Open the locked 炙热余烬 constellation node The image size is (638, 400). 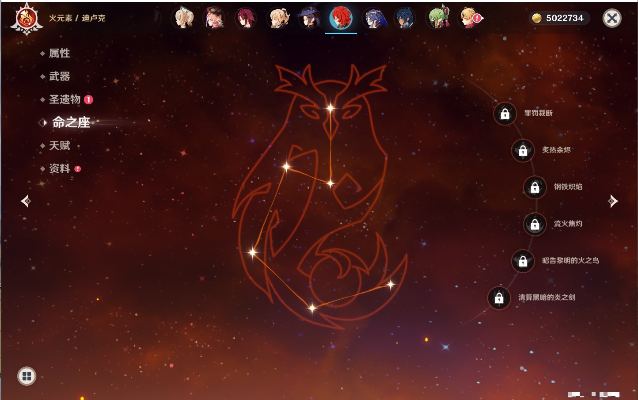[x=523, y=151]
